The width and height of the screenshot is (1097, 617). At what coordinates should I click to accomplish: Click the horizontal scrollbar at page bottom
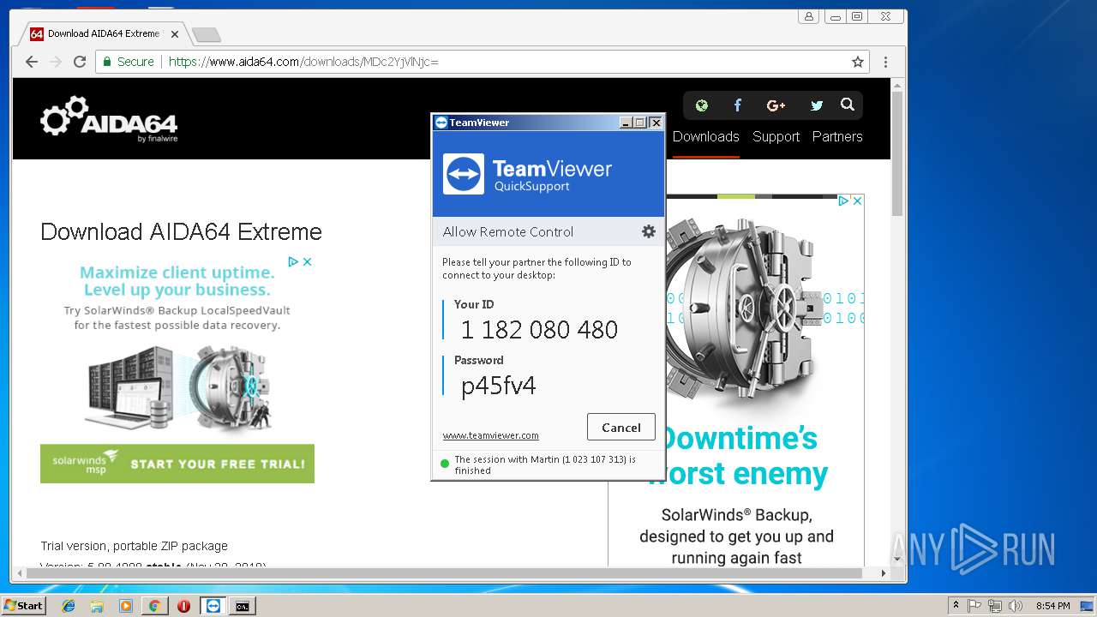point(442,573)
